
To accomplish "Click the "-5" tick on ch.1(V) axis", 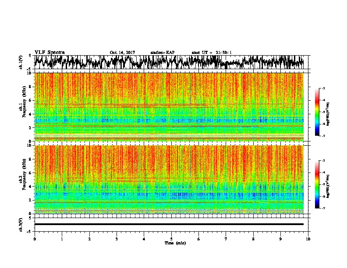I will coord(29,69).
